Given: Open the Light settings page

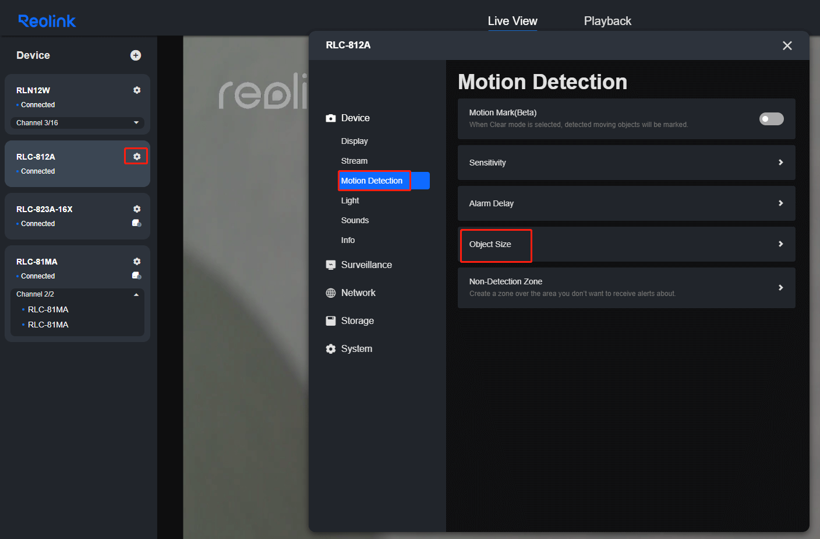Looking at the screenshot, I should pos(350,200).
